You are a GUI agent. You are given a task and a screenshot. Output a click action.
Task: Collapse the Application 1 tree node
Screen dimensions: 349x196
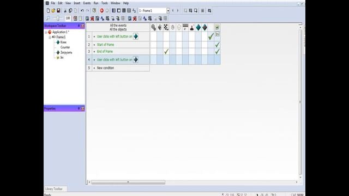pos(46,32)
